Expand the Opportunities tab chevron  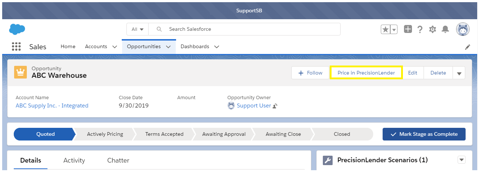pyautogui.click(x=168, y=47)
